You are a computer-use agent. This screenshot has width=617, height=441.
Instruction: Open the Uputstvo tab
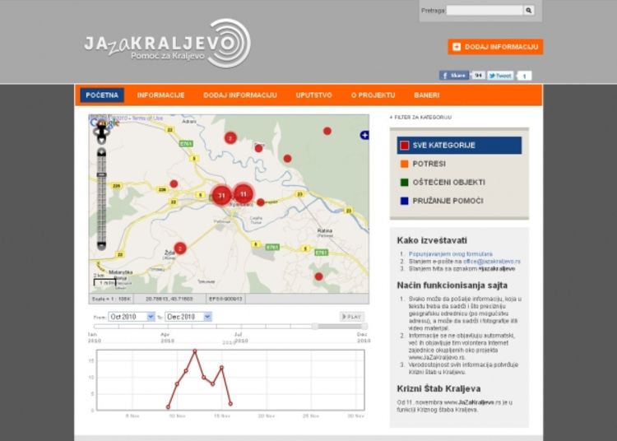313,95
